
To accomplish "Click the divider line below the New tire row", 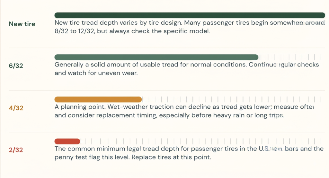I will tap(167, 48).
